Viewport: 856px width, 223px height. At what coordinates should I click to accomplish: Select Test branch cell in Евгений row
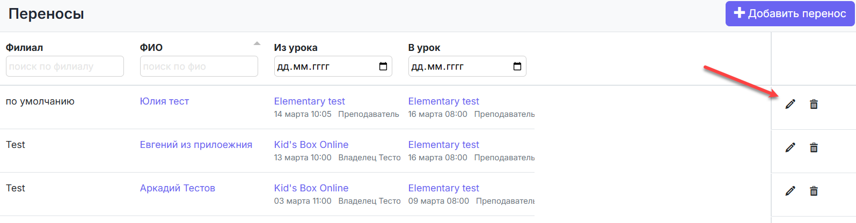[x=16, y=145]
